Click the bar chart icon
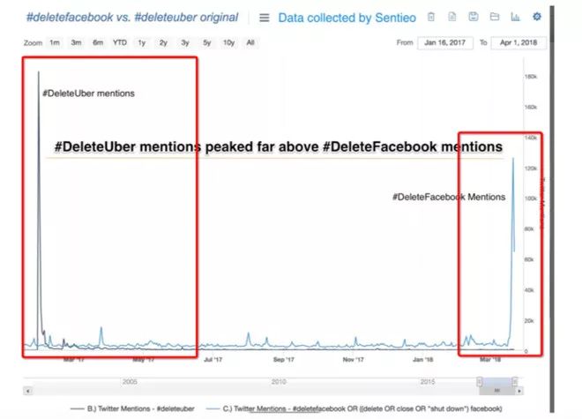This screenshot has width=582, height=419. coord(516,17)
